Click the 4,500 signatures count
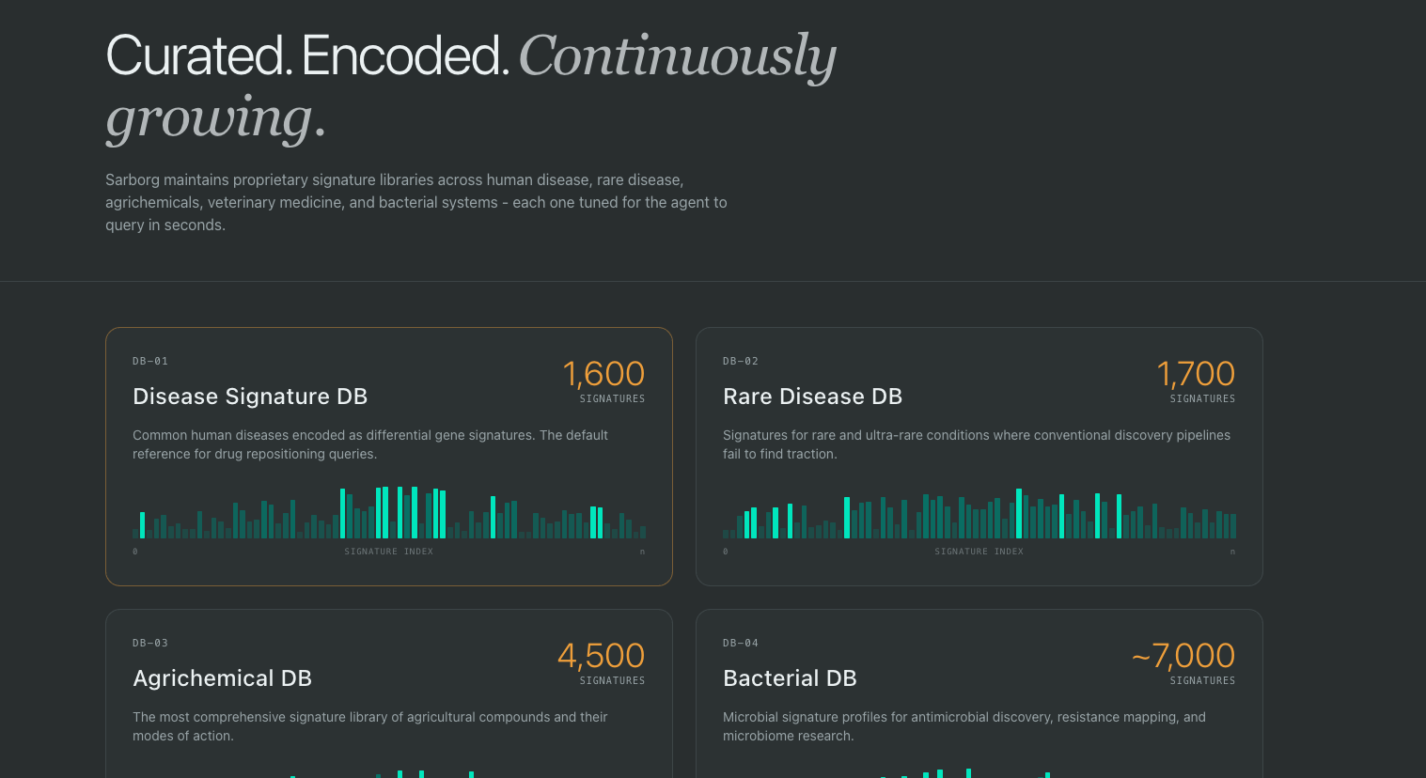1426x778 pixels. click(x=602, y=656)
